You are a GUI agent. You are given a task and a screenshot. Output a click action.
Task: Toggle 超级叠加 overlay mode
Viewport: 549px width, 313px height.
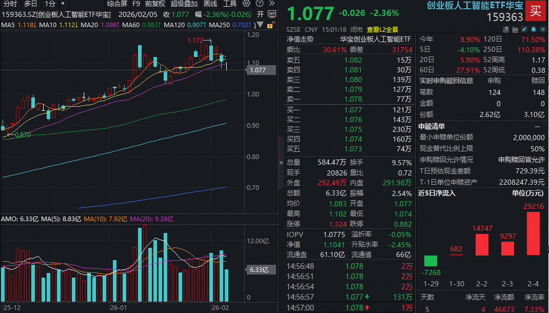click(x=184, y=4)
